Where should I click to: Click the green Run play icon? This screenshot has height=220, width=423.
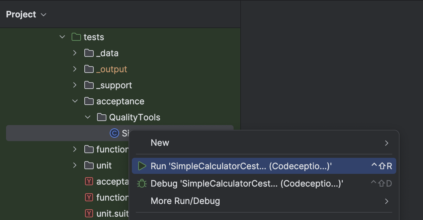point(142,166)
